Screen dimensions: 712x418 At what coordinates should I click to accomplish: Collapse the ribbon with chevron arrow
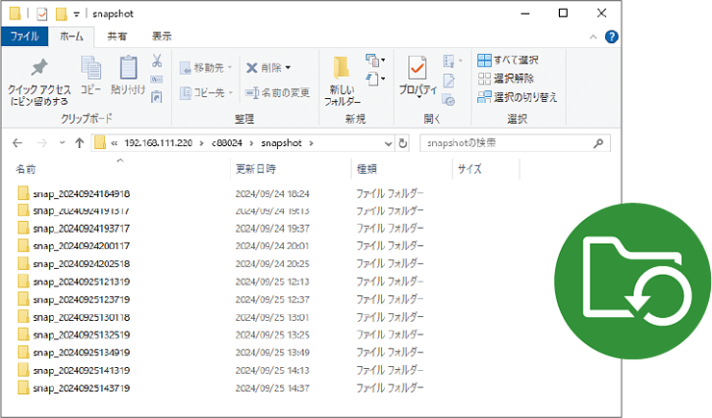[593, 37]
